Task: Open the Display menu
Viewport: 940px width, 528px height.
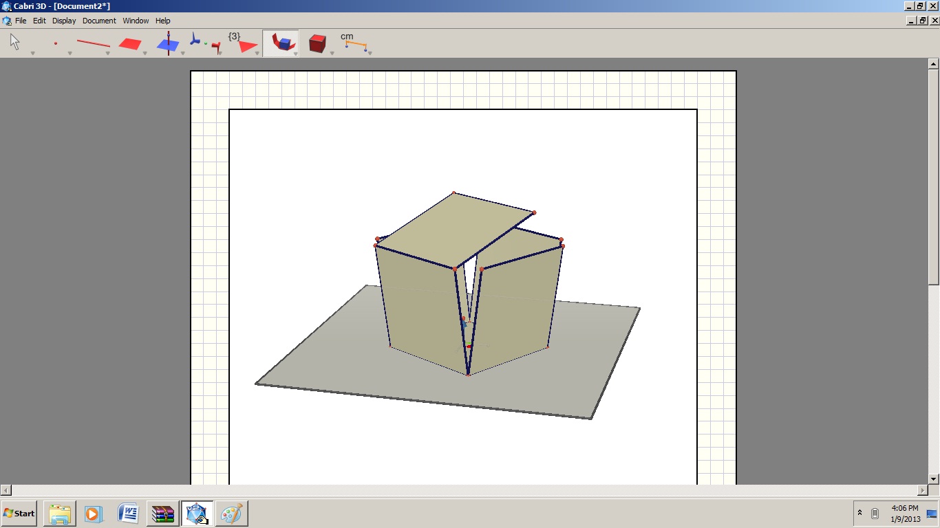Action: 63,21
